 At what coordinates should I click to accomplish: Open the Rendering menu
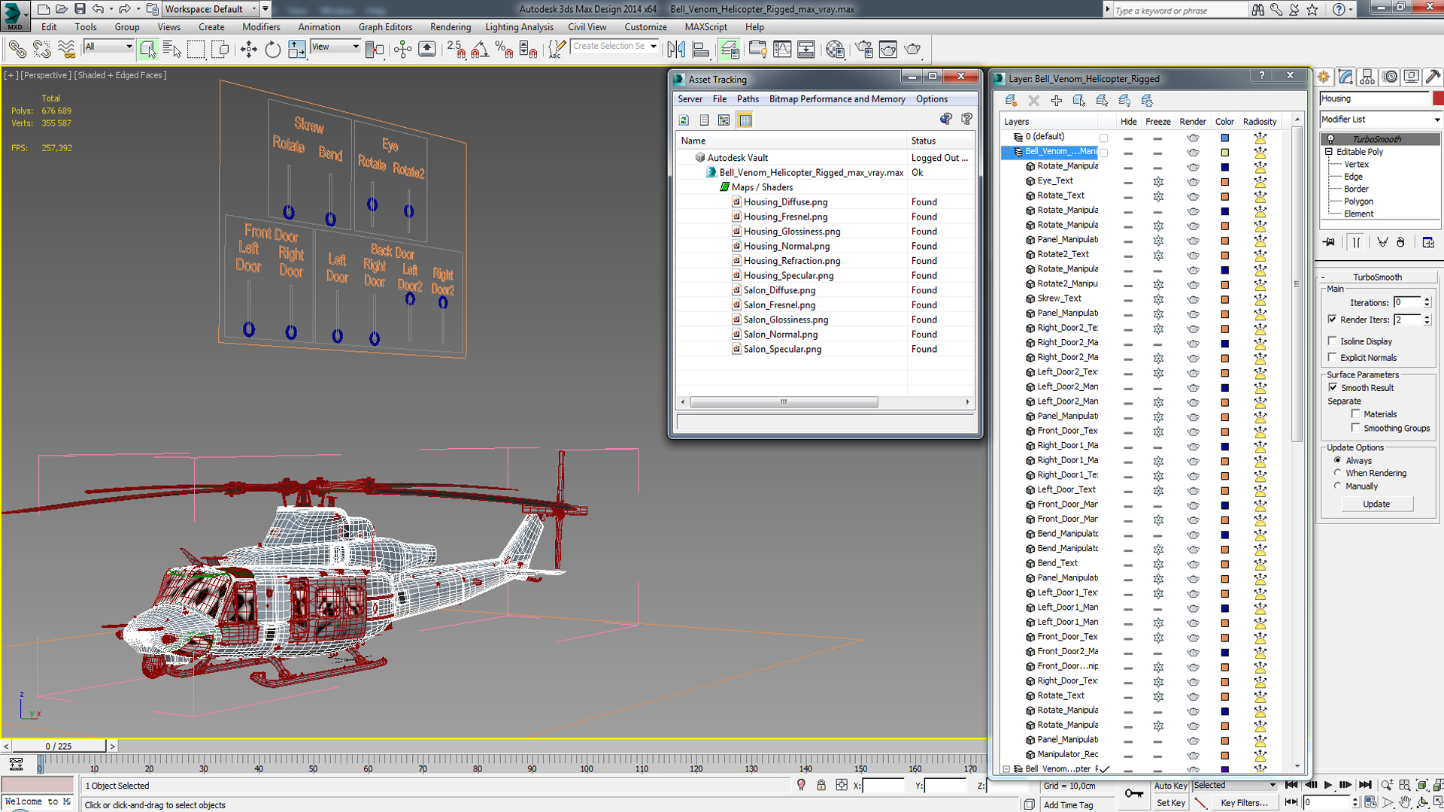pos(450,27)
